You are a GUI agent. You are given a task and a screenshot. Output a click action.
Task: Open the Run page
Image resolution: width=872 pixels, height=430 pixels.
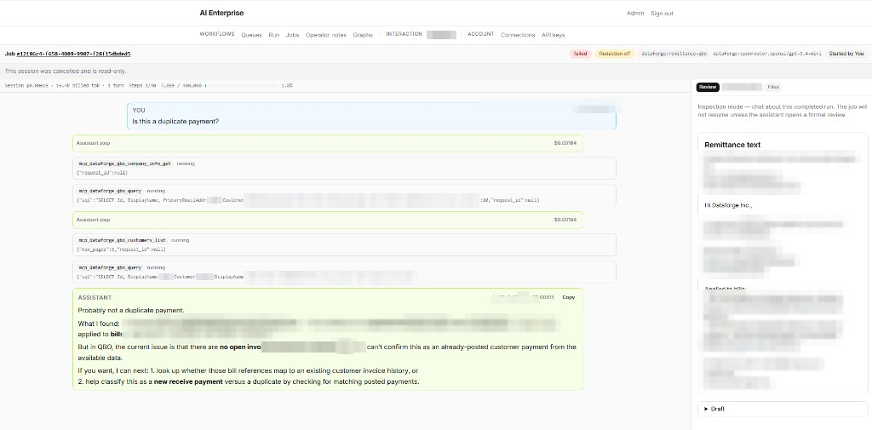pos(273,35)
